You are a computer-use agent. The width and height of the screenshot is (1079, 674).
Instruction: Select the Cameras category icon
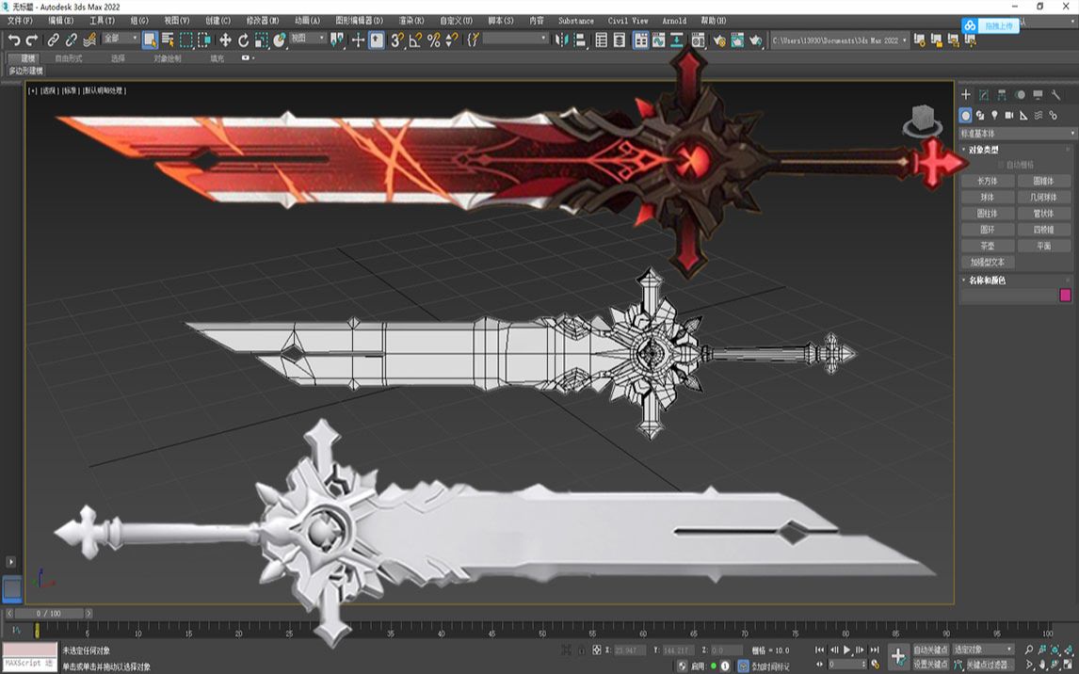[x=1008, y=115]
